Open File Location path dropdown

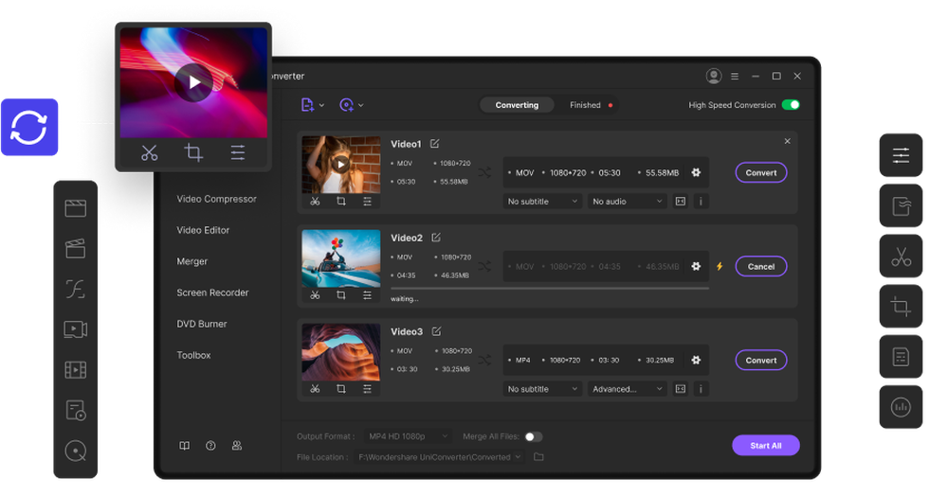(x=440, y=457)
